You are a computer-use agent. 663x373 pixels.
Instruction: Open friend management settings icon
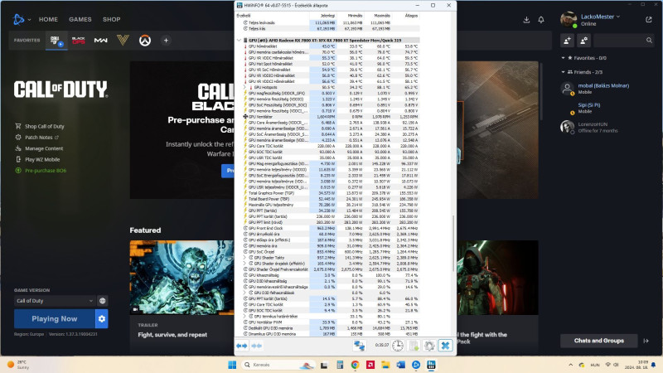click(584, 41)
